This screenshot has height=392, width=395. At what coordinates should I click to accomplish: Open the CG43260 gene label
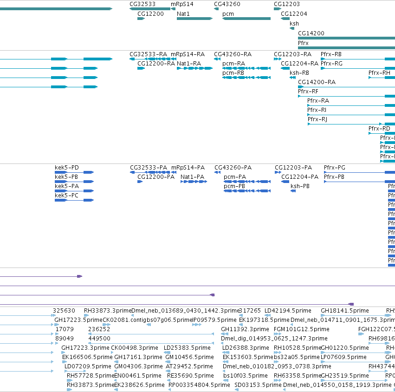point(227,4)
